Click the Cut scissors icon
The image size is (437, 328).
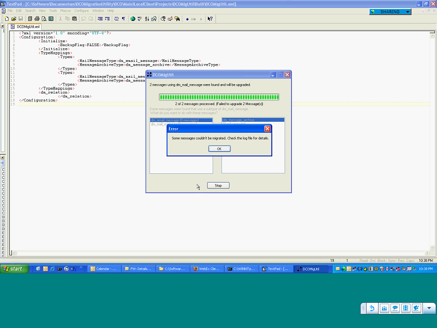pyautogui.click(x=60, y=19)
